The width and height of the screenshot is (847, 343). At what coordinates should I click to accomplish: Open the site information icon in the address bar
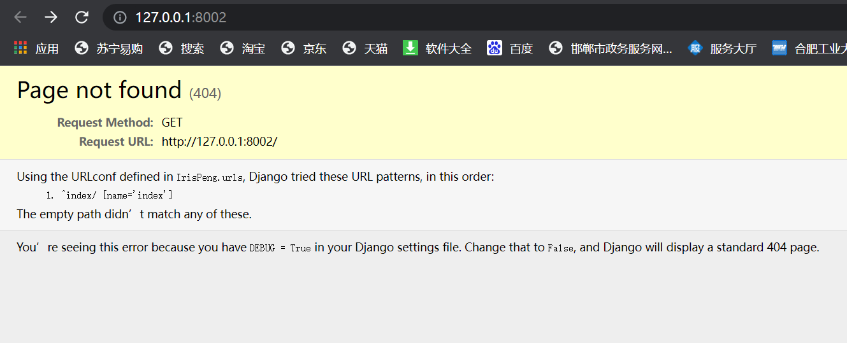120,18
